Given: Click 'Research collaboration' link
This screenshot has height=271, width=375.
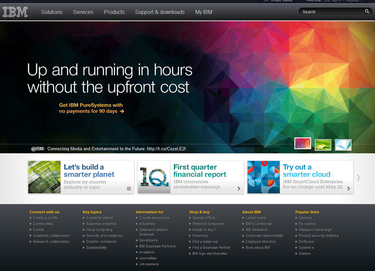Looking at the screenshot, I should [x=51, y=241].
